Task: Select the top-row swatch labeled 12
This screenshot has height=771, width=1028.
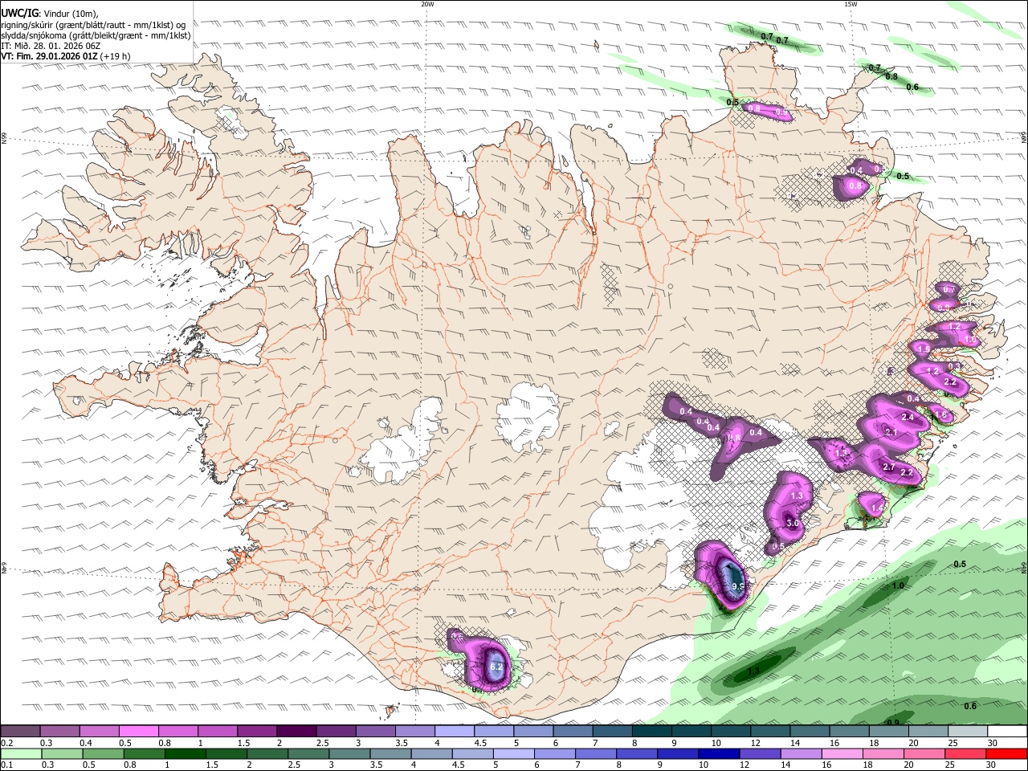Action: [771, 732]
